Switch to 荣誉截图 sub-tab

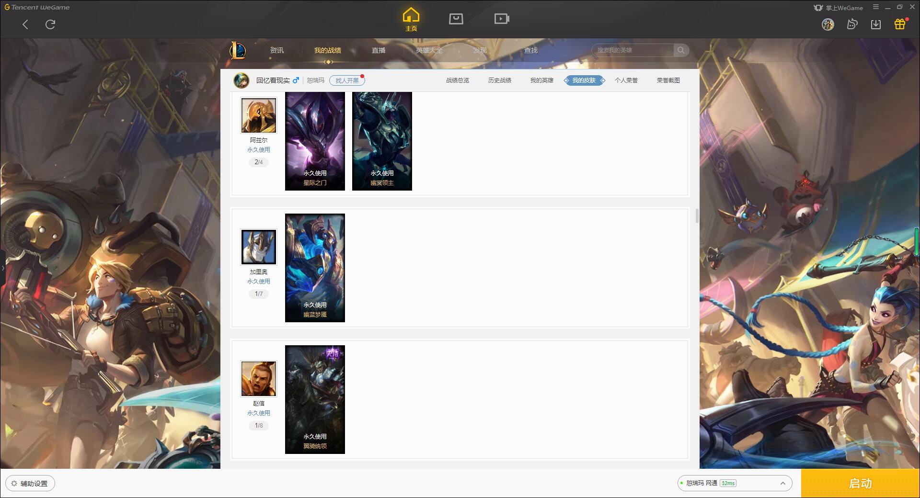(668, 80)
